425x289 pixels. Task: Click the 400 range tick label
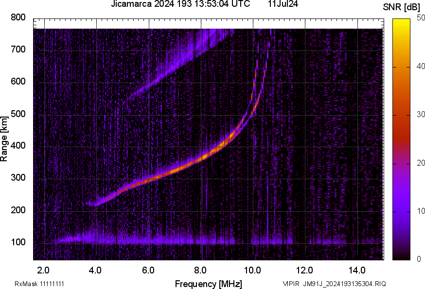pos(18,145)
